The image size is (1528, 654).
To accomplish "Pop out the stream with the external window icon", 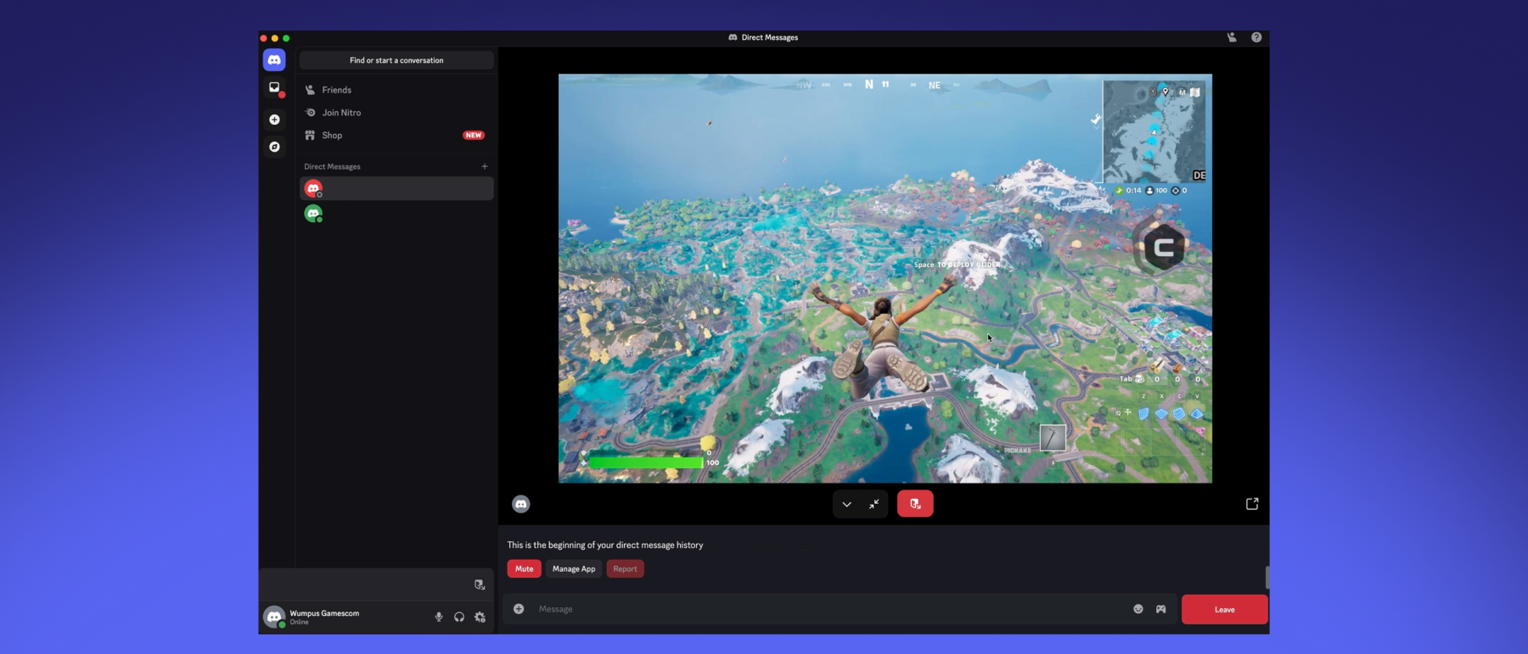I will [1252, 504].
